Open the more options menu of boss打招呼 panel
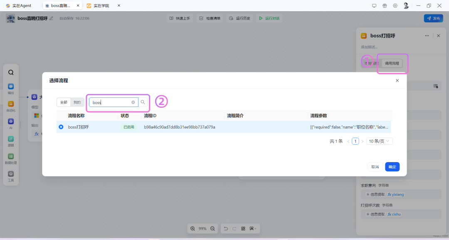The width and height of the screenshot is (449, 240). [x=427, y=36]
